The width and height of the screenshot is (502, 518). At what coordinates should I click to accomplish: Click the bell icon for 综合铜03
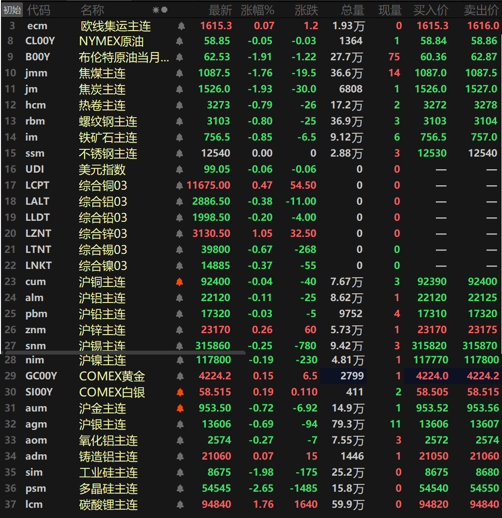tap(179, 185)
